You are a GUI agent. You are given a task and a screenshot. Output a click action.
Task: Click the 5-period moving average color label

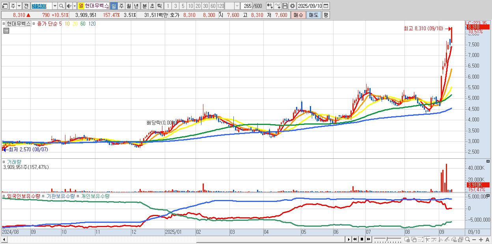point(60,24)
